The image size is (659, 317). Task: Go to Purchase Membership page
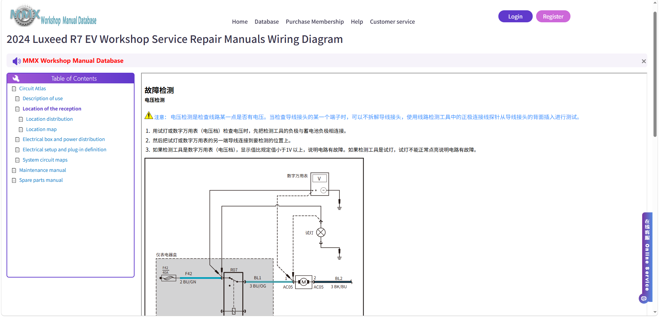coord(315,22)
